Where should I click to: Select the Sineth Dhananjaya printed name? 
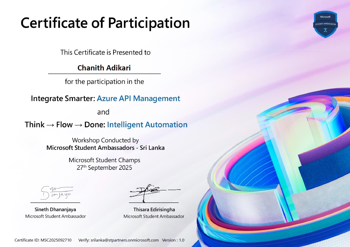55,209
